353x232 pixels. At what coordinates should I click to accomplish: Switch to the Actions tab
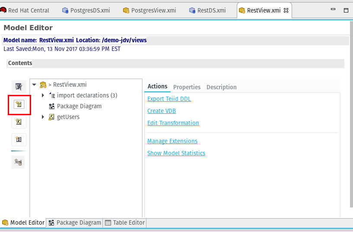point(157,87)
